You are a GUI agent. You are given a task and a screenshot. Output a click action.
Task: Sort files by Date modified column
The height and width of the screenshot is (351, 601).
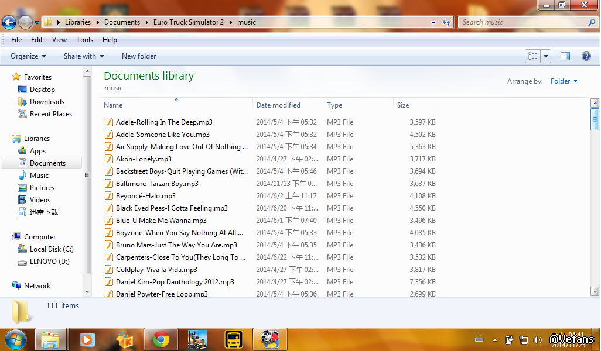coord(278,105)
